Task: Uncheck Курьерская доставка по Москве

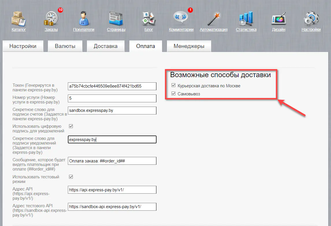Action: 173,85
